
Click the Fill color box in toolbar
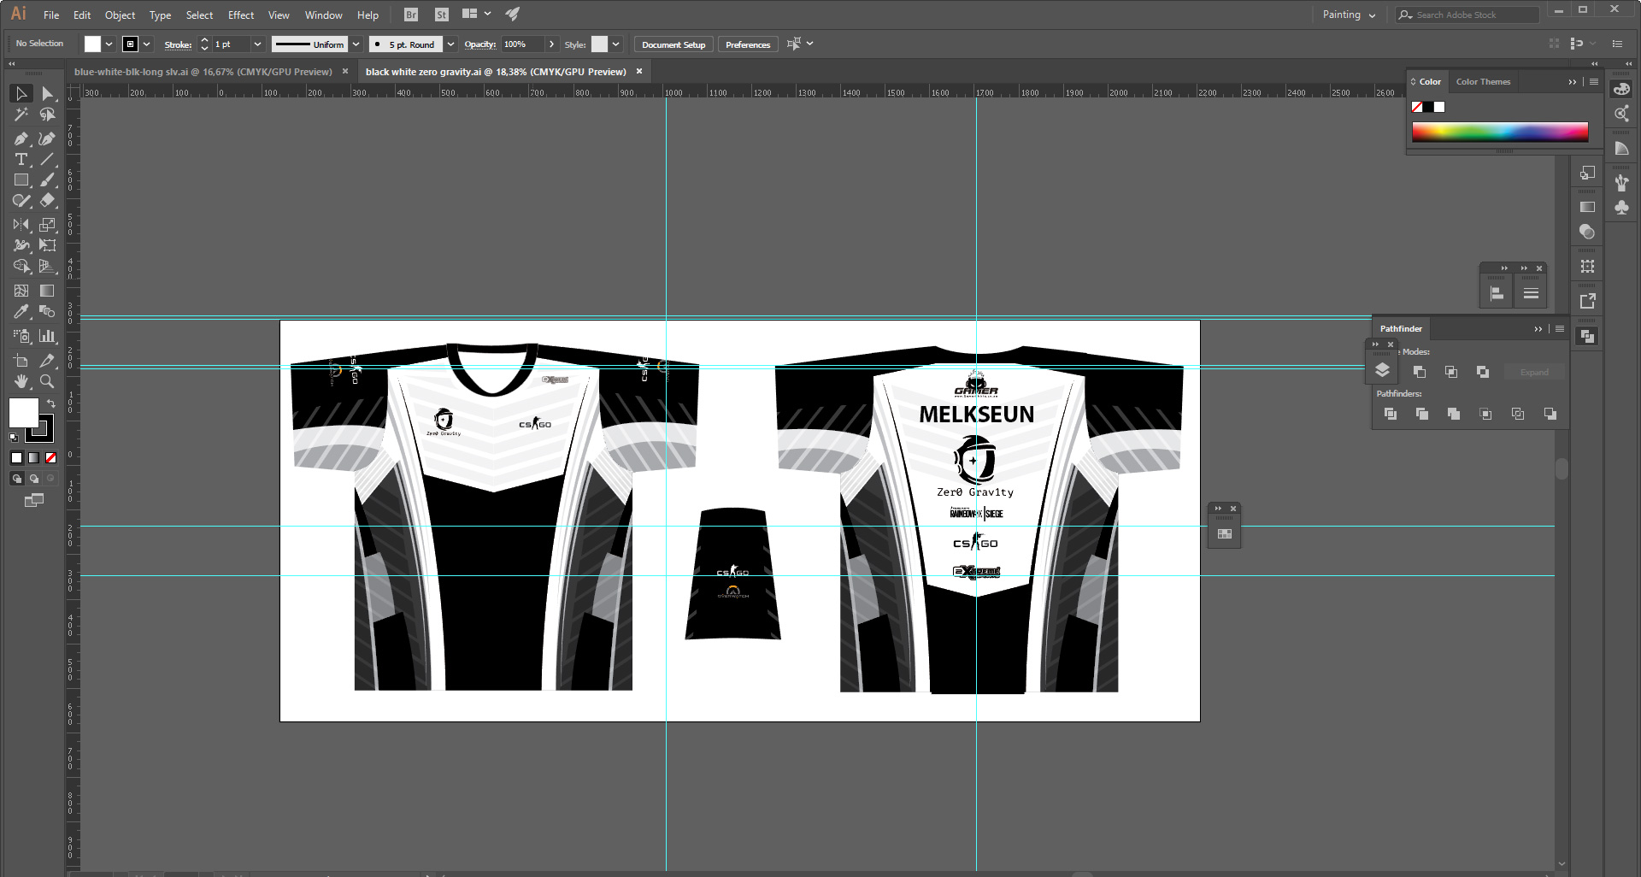(23, 413)
